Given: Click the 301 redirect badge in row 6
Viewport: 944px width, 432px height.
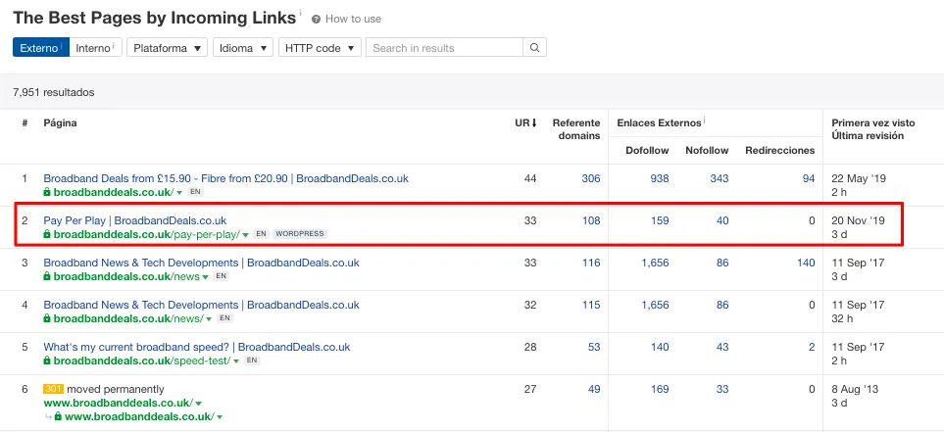Looking at the screenshot, I should [x=54, y=389].
